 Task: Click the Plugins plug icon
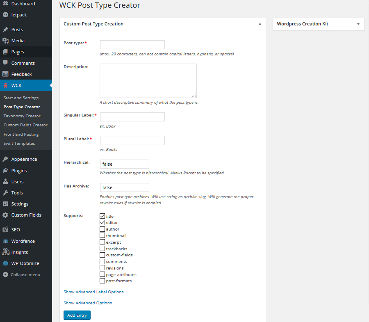[5, 170]
